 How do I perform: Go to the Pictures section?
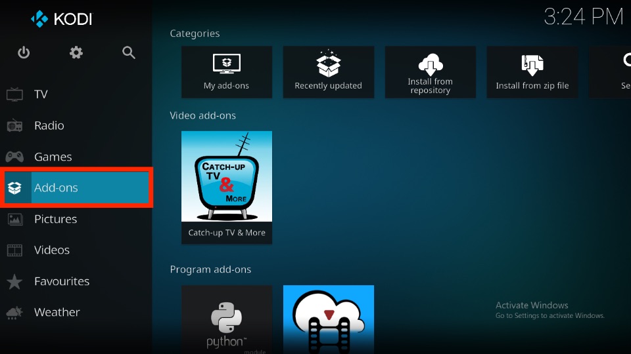(76, 219)
